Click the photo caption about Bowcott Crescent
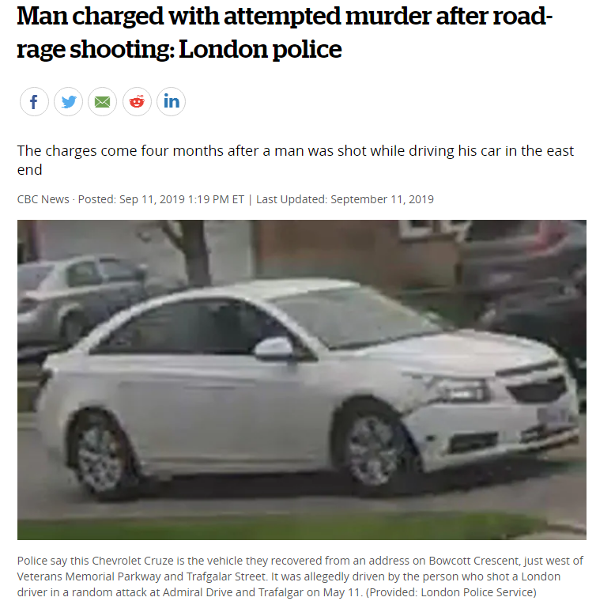This screenshot has width=596, height=601. tap(300, 576)
